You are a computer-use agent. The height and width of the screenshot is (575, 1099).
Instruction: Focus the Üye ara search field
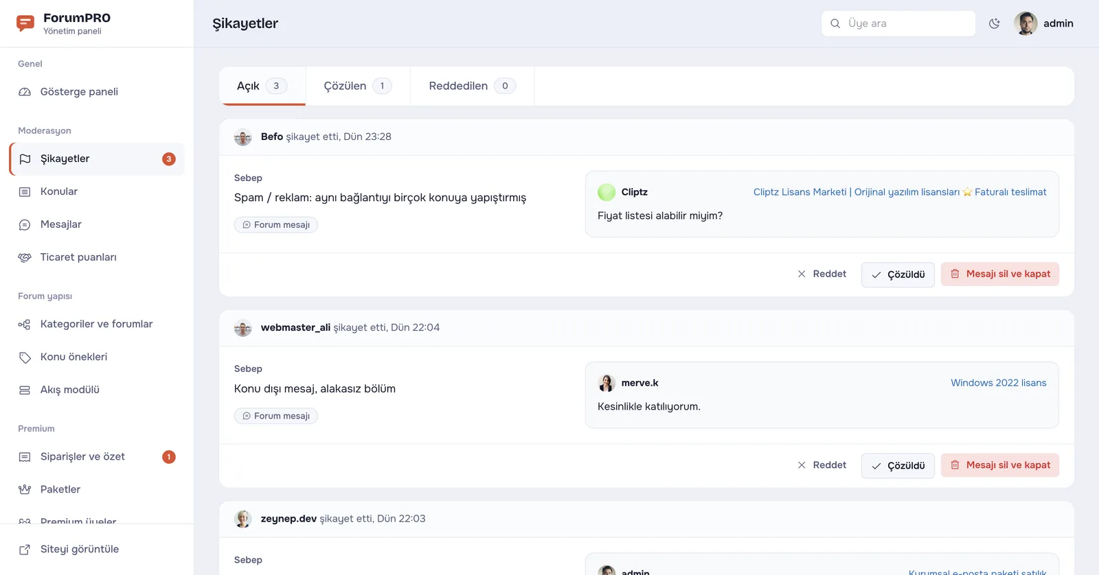tap(898, 23)
